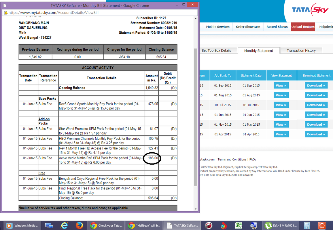Viewport: 333px width, 230px height.
Task: Open the computer-with-brush app in the taskbar
Action: tap(253, 226)
